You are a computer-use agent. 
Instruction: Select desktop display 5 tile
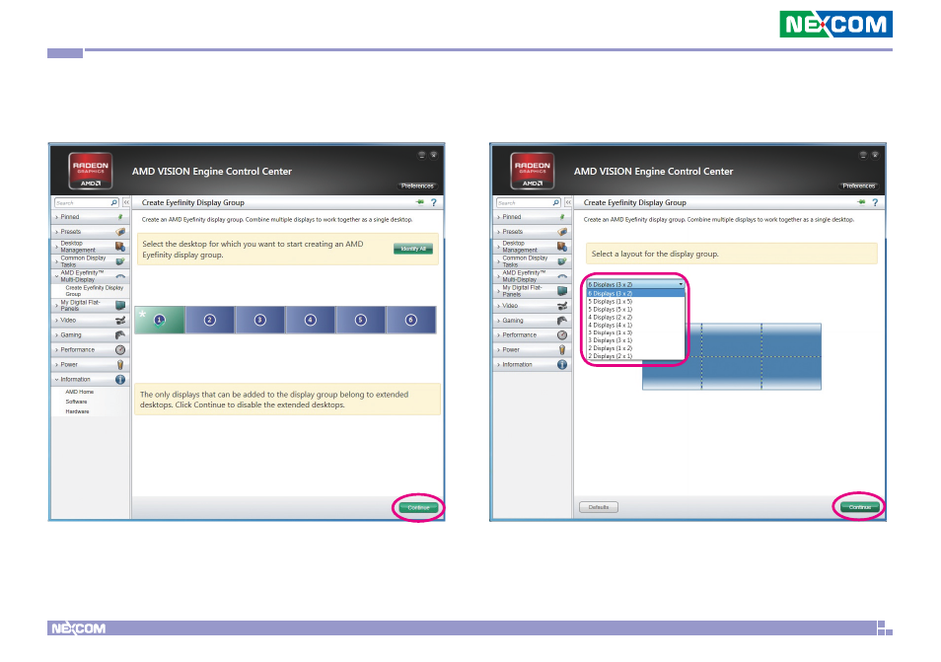tap(361, 320)
